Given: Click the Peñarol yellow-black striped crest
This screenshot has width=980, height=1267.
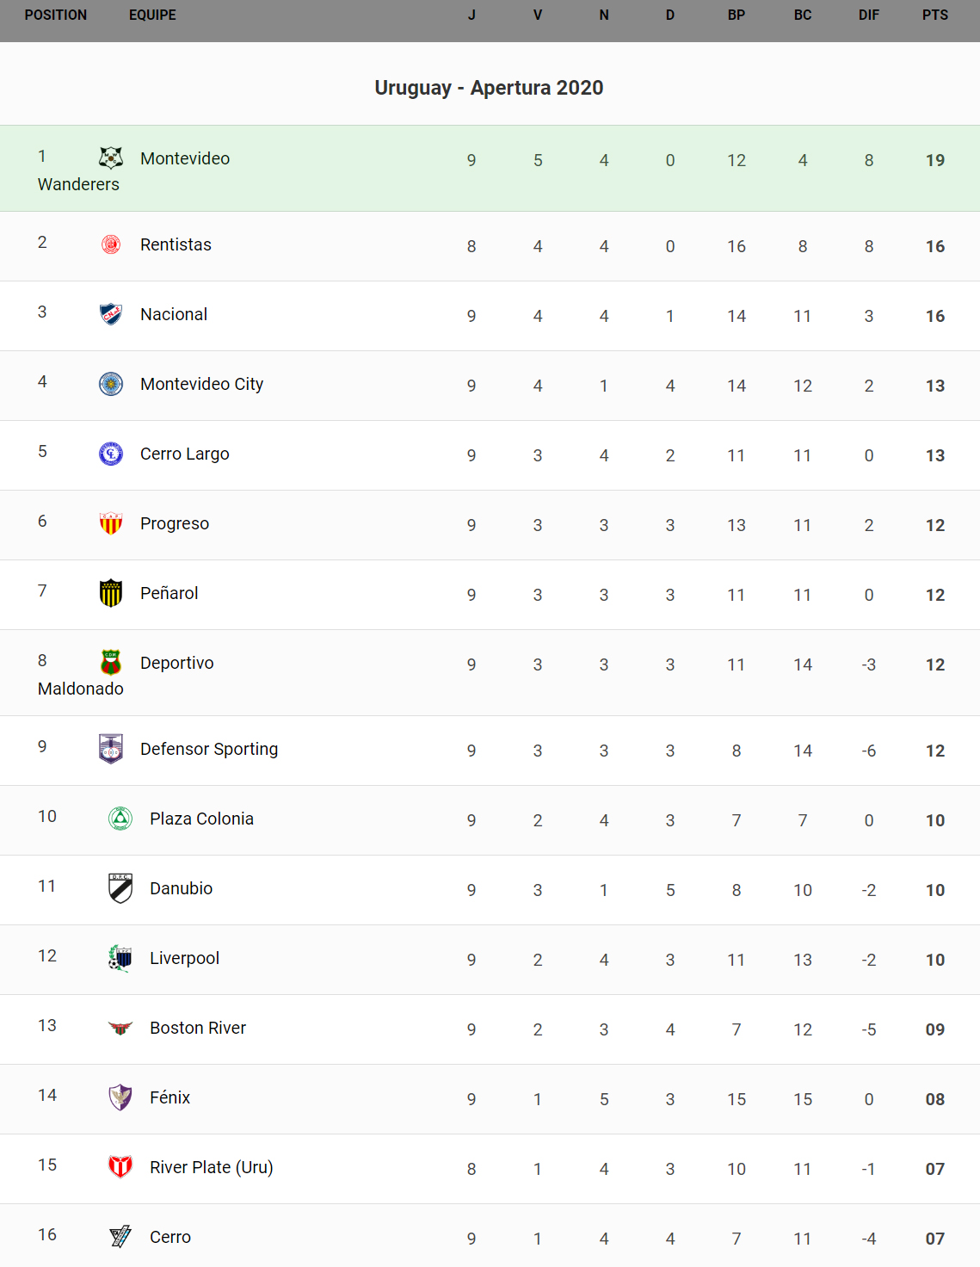Looking at the screenshot, I should click(111, 593).
